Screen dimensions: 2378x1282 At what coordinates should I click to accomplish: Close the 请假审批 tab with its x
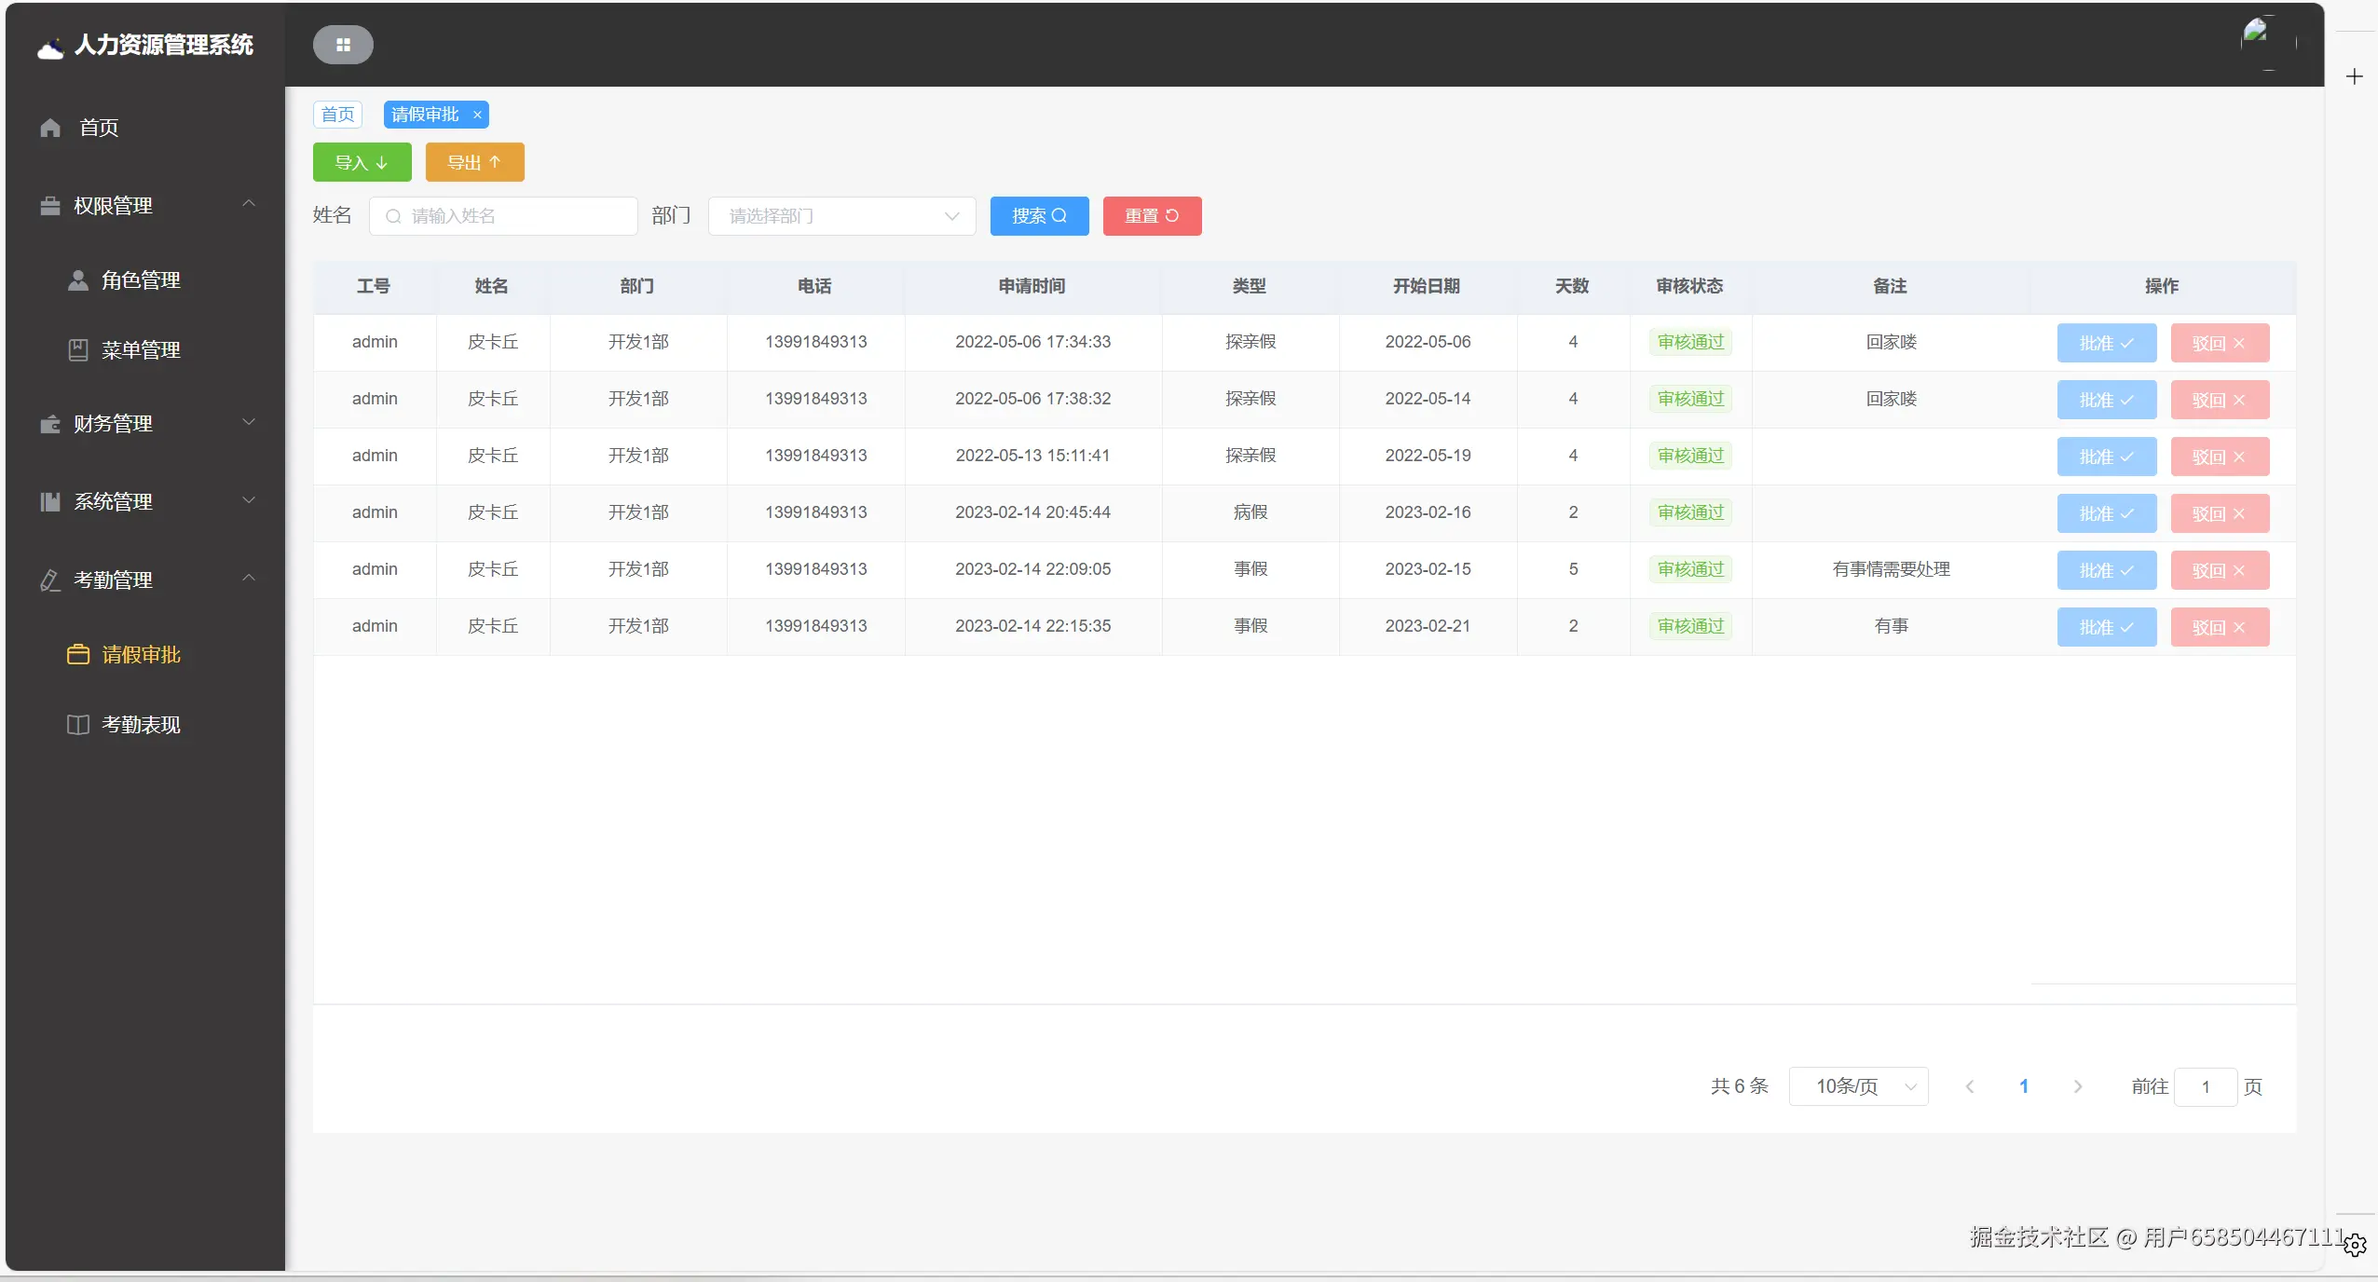click(477, 115)
